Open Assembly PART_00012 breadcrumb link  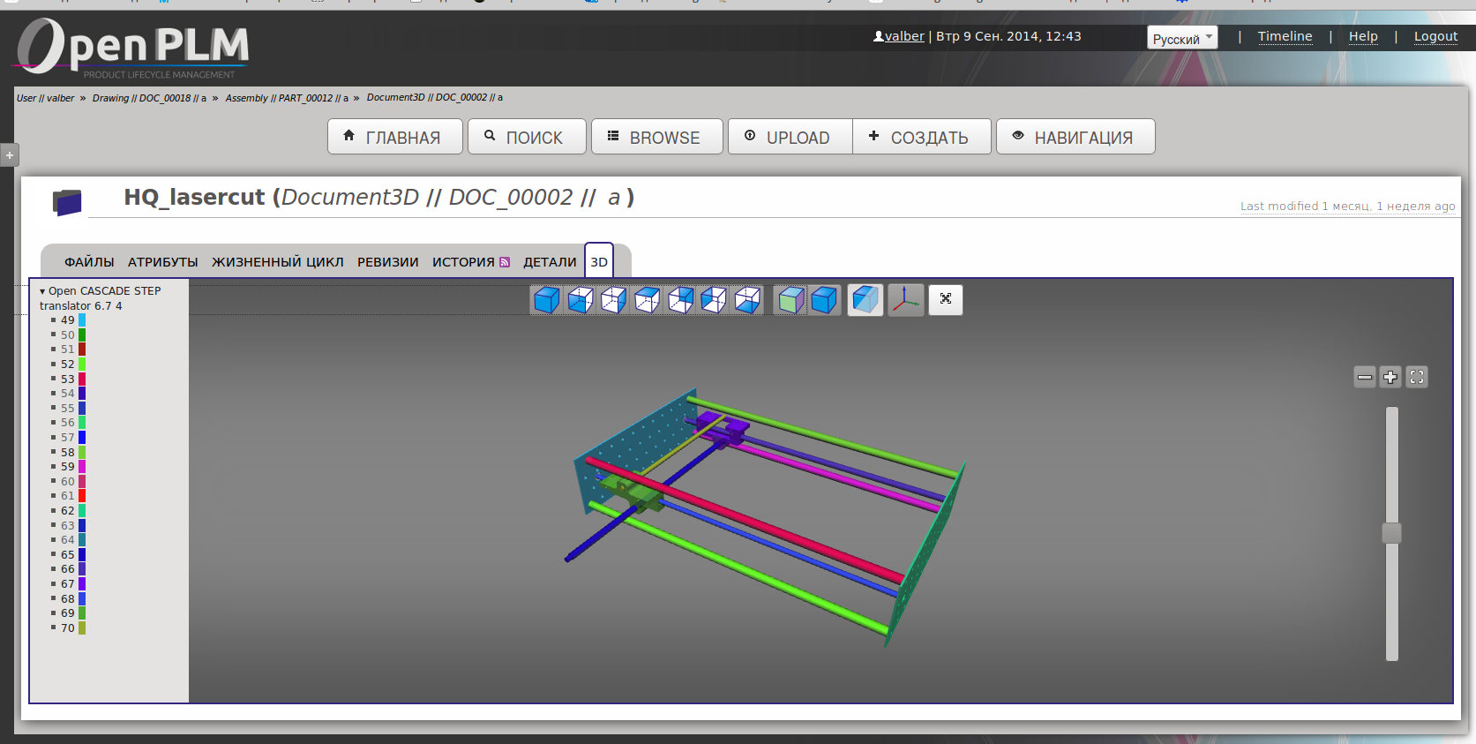click(286, 98)
